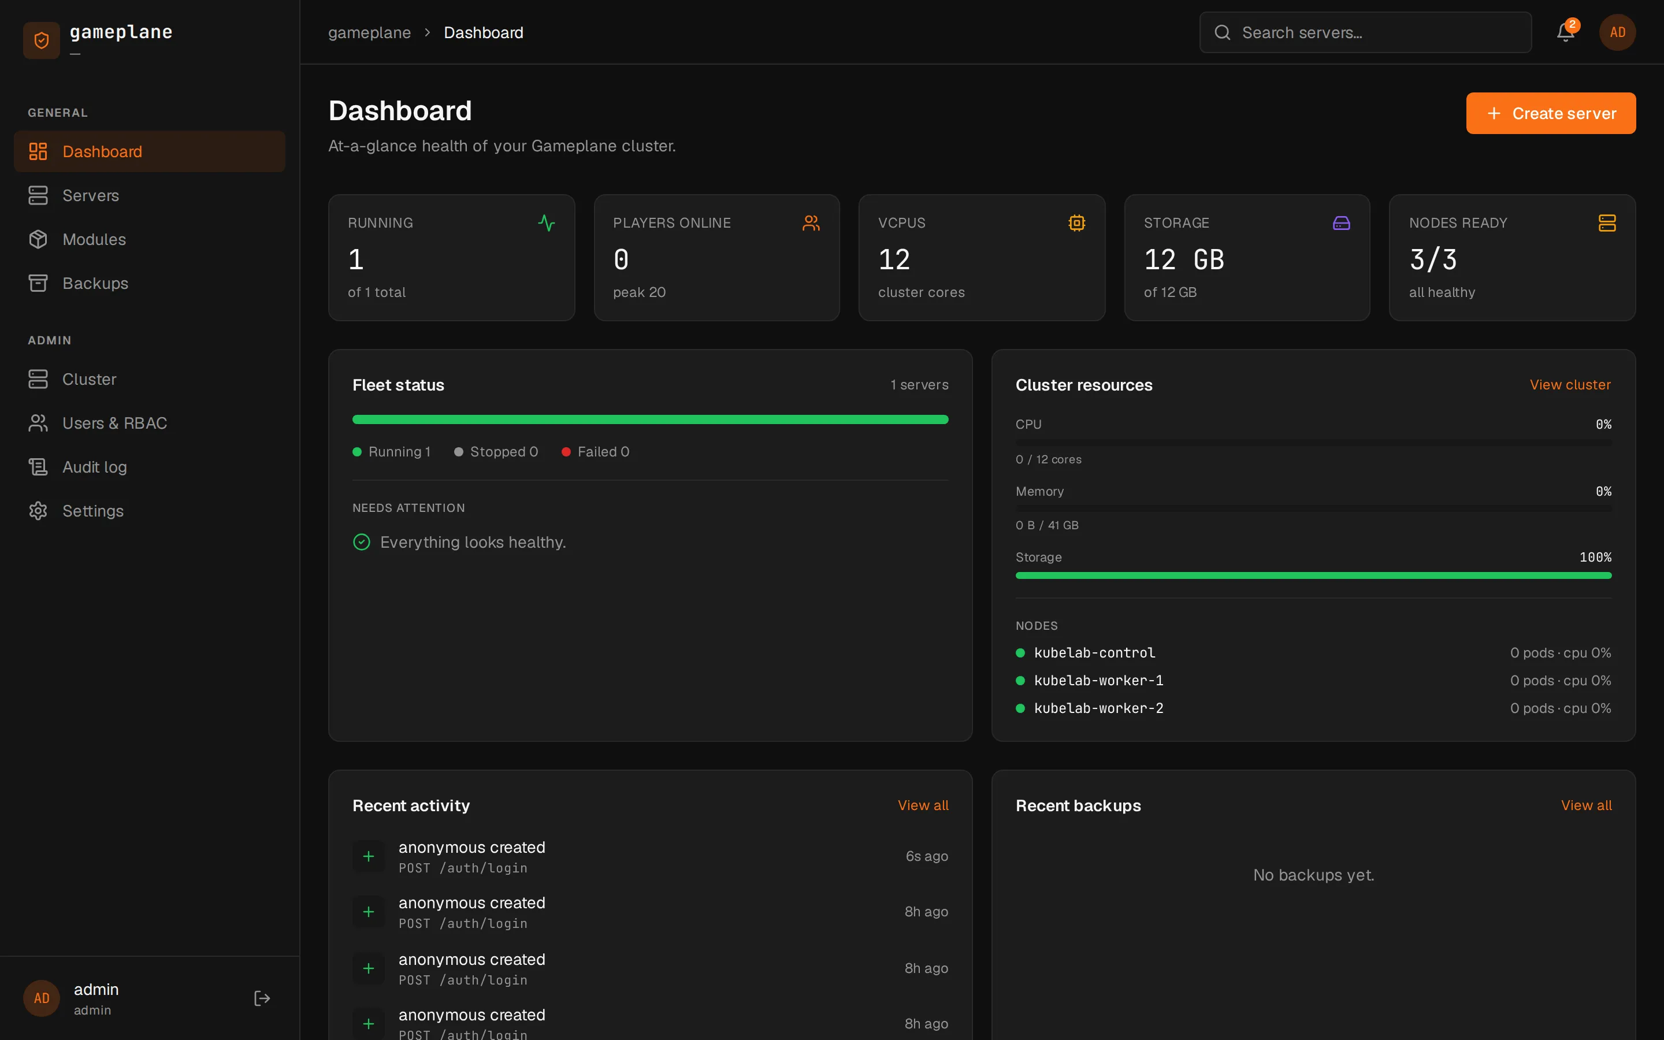Open the AD user avatar in top bar
1664x1040 pixels.
coord(1617,32)
